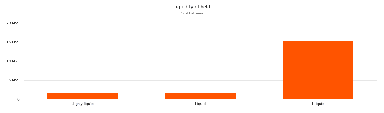Viewport: 384px width, 113px height.
Task: Select the subtitle As of last week
Action: 192,13
